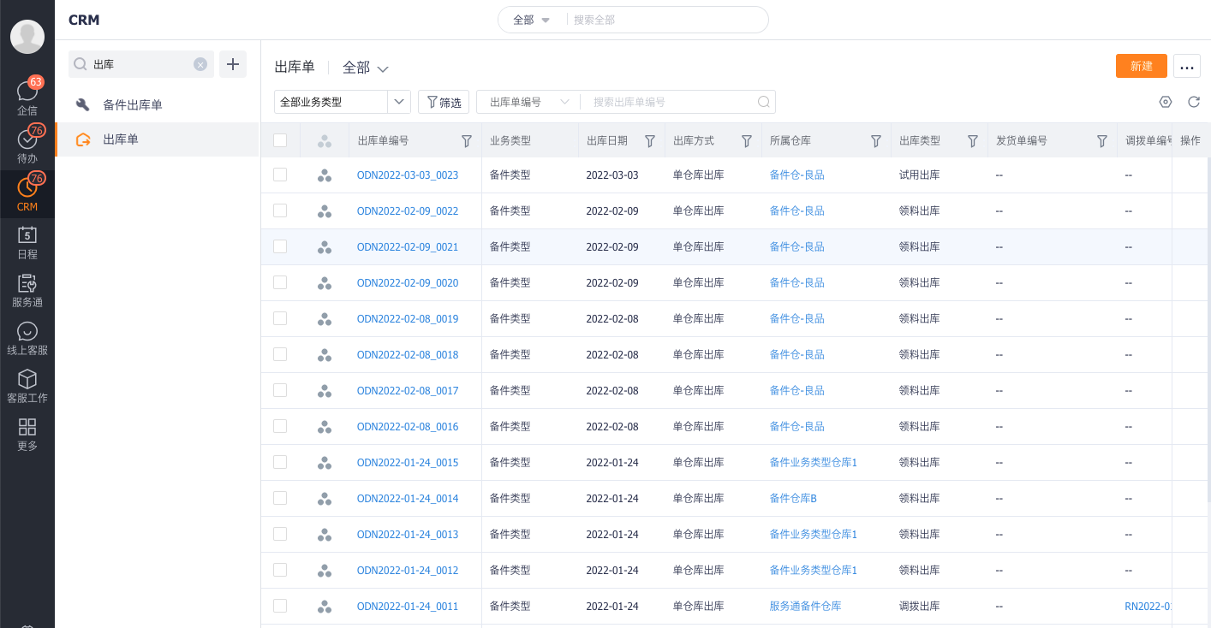Open 备件业务类型仓库1 link in row ODN2022-01-24_0015
Viewport: 1211px width, 628px height.
(x=814, y=463)
